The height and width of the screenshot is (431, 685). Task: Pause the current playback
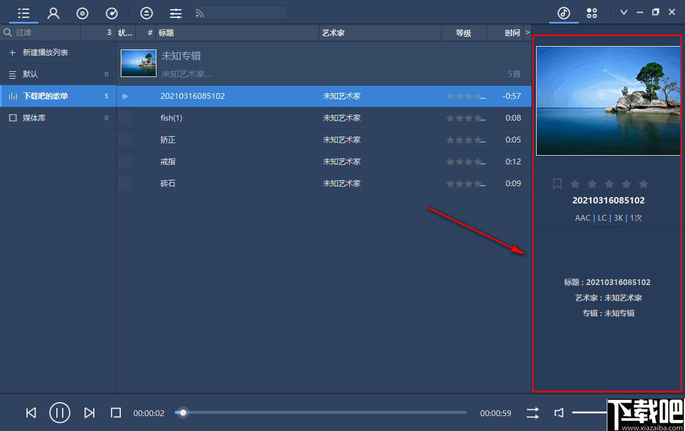click(60, 413)
